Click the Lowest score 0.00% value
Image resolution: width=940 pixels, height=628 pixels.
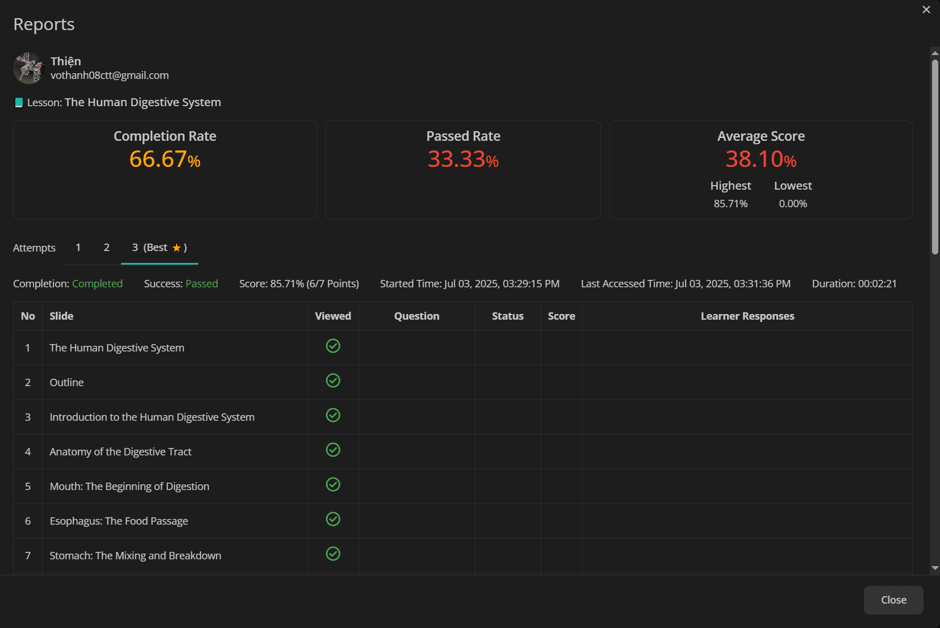[793, 204]
